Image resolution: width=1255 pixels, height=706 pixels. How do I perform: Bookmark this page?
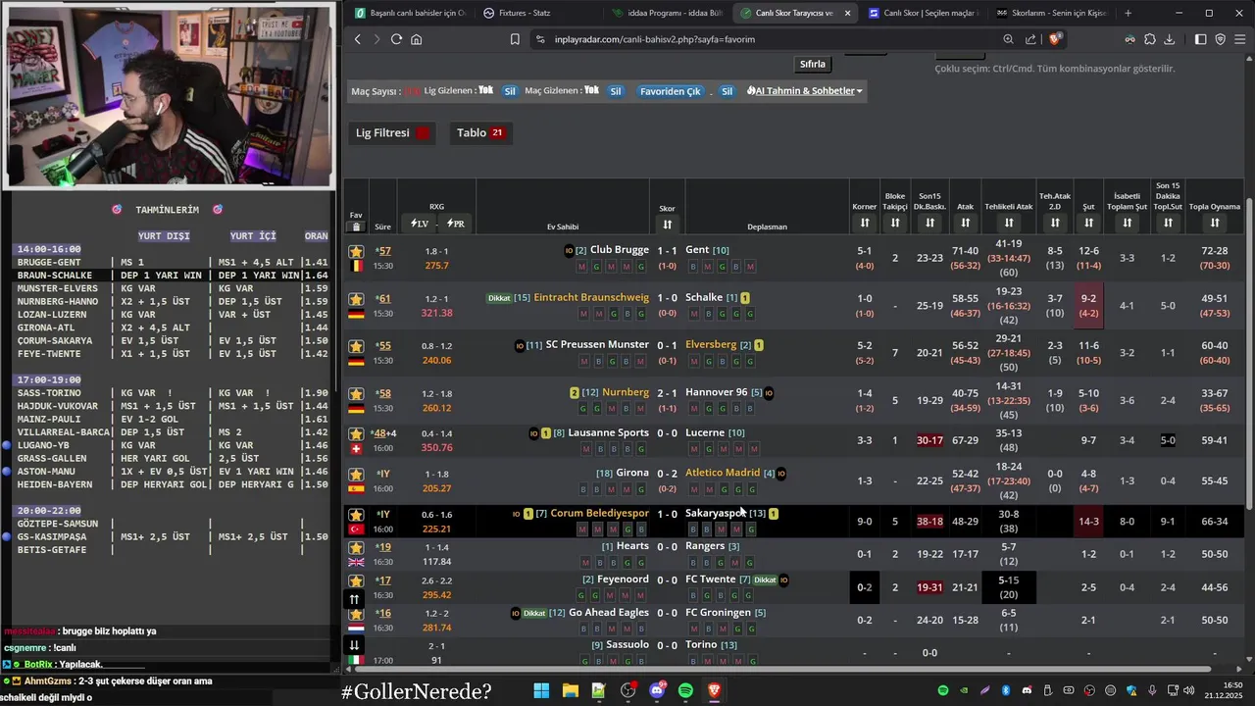(515, 39)
